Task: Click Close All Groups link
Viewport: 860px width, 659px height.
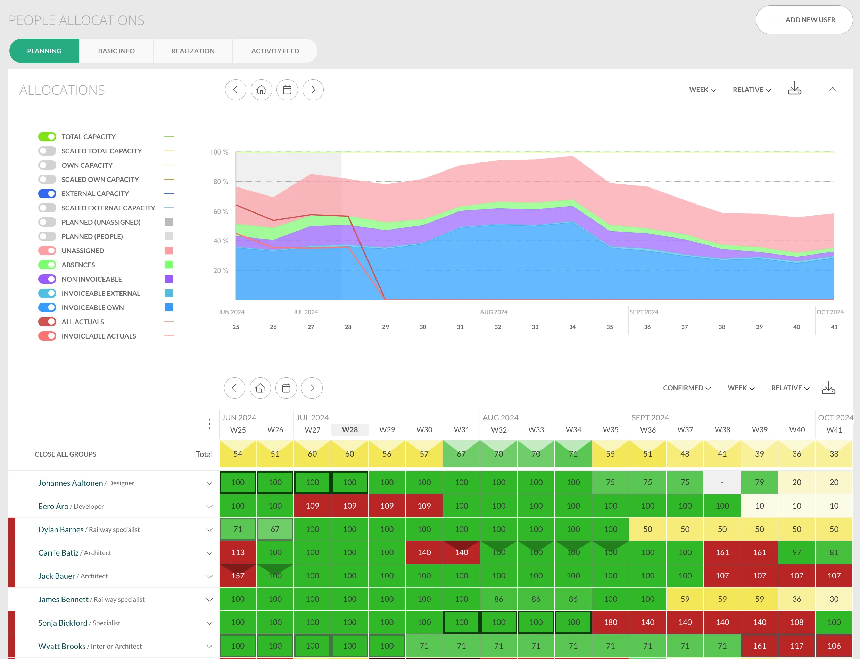Action: point(65,454)
